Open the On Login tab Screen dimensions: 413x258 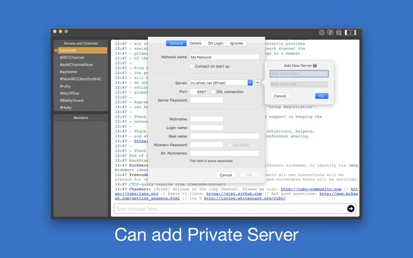pos(216,43)
